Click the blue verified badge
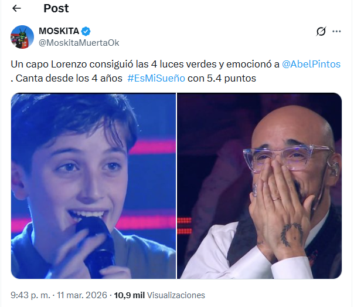Image resolution: width=354 pixels, height=307 pixels. (86, 31)
